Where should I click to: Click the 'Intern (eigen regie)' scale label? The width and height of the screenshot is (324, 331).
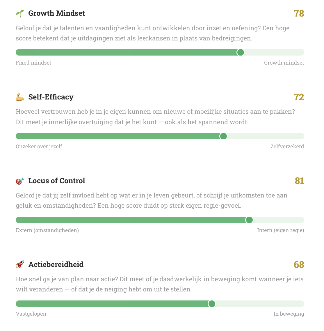coord(280,230)
